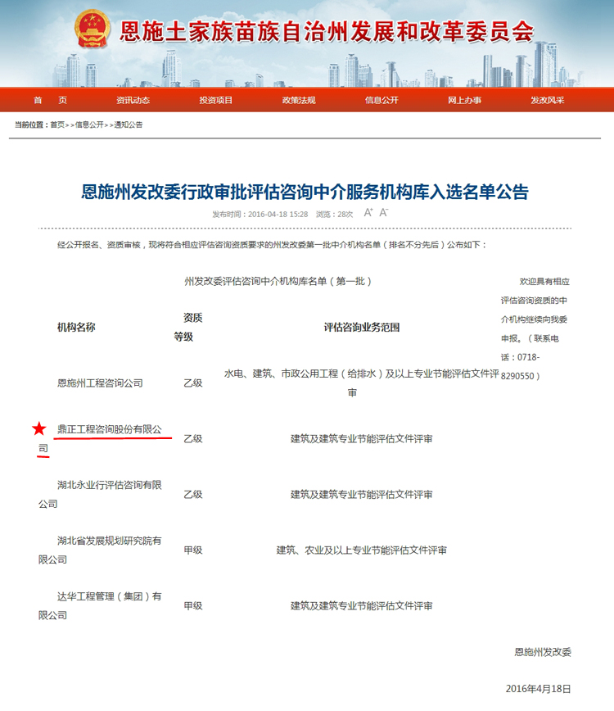Viewport: 614px width, 711px height.
Task: Click the red star marker
Action: click(x=38, y=428)
